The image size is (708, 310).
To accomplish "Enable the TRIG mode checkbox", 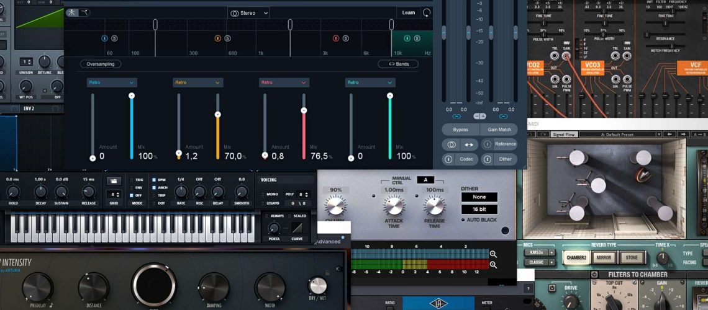I will tap(132, 180).
